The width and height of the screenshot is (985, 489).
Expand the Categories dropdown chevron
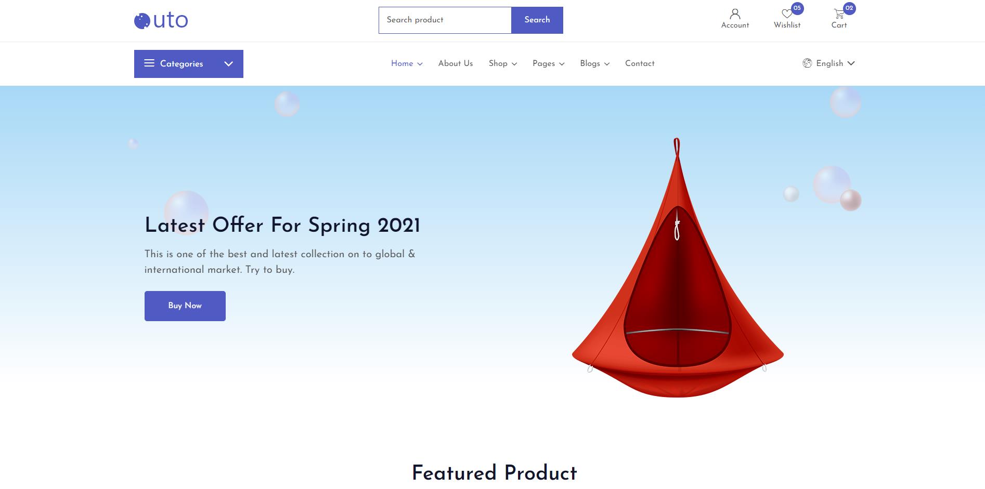point(228,63)
